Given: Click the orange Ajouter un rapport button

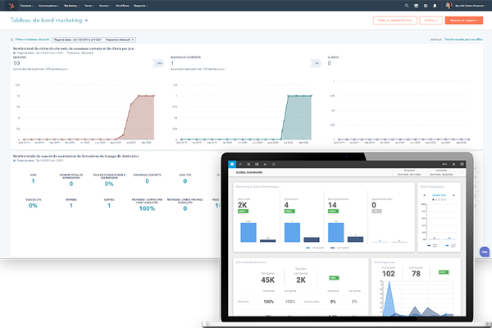Looking at the screenshot, I should [x=464, y=19].
